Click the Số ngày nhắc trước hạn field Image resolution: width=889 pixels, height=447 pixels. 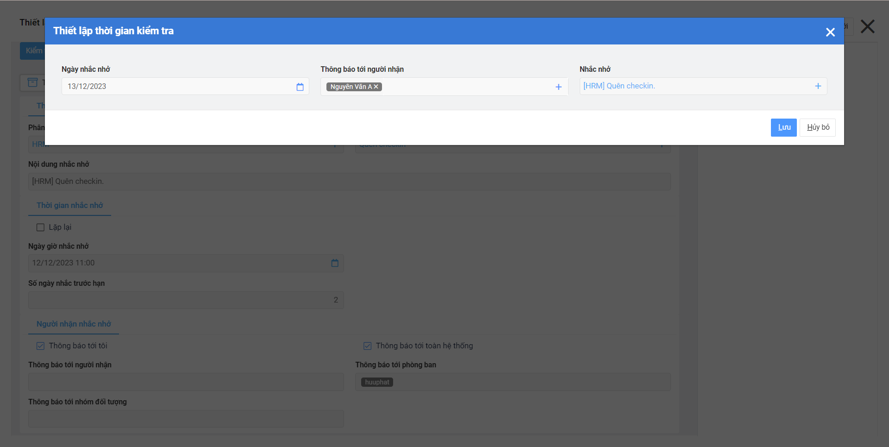tap(186, 300)
